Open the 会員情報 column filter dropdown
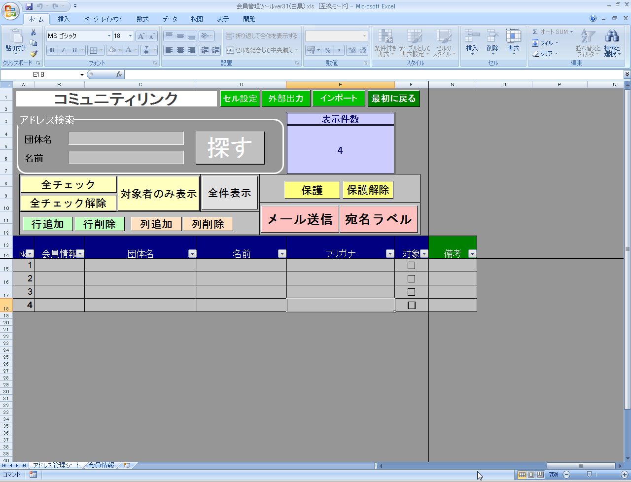The width and height of the screenshot is (631, 482). point(80,254)
